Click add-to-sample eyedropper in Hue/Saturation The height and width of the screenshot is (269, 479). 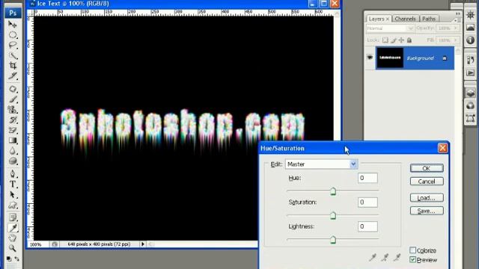385,258
